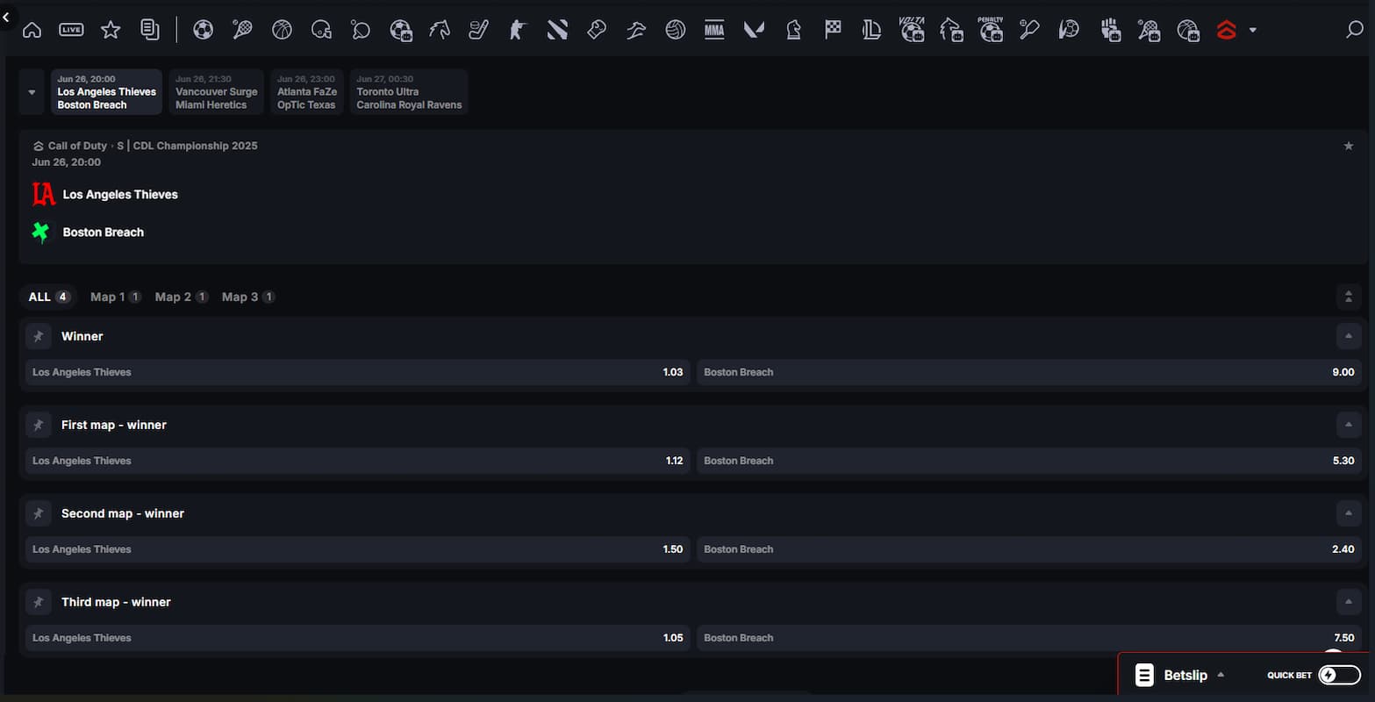Collapse the Third map - winner market
Viewport: 1375px width, 702px height.
tap(1349, 602)
